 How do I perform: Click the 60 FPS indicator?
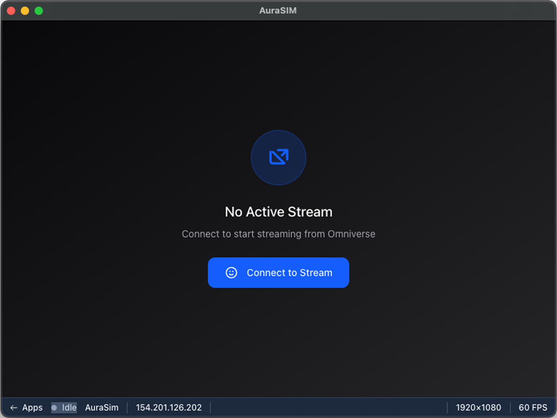click(533, 407)
